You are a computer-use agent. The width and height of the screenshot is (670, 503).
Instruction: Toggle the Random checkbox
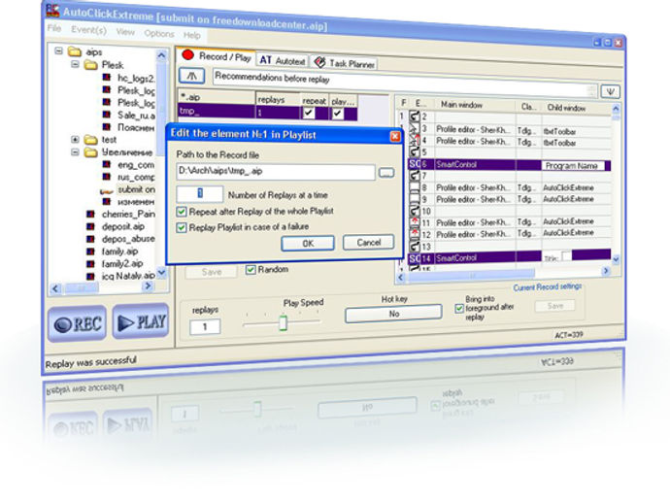point(251,270)
